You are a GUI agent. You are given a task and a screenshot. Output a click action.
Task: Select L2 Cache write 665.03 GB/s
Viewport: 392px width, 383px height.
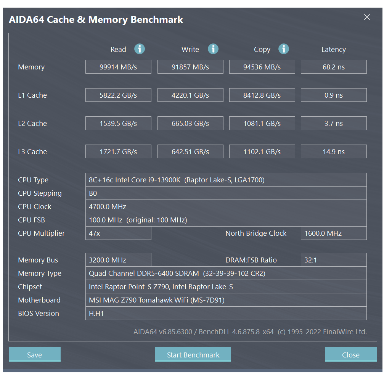190,123
